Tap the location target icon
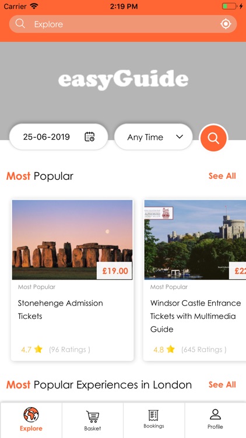246x438 pixels. pos(226,24)
